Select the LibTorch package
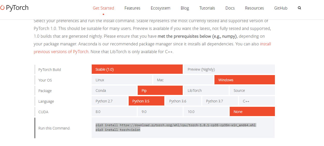This screenshot has width=324, height=146. (x=206, y=90)
